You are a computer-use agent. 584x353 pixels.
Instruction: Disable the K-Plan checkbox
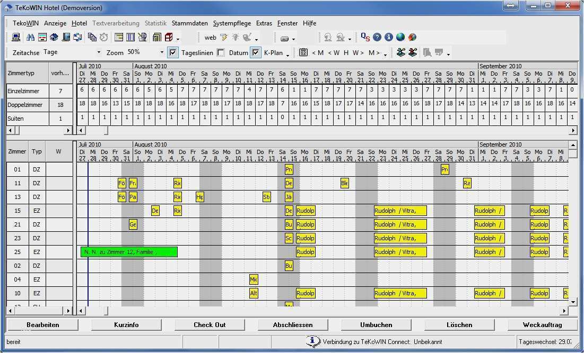pyautogui.click(x=255, y=52)
